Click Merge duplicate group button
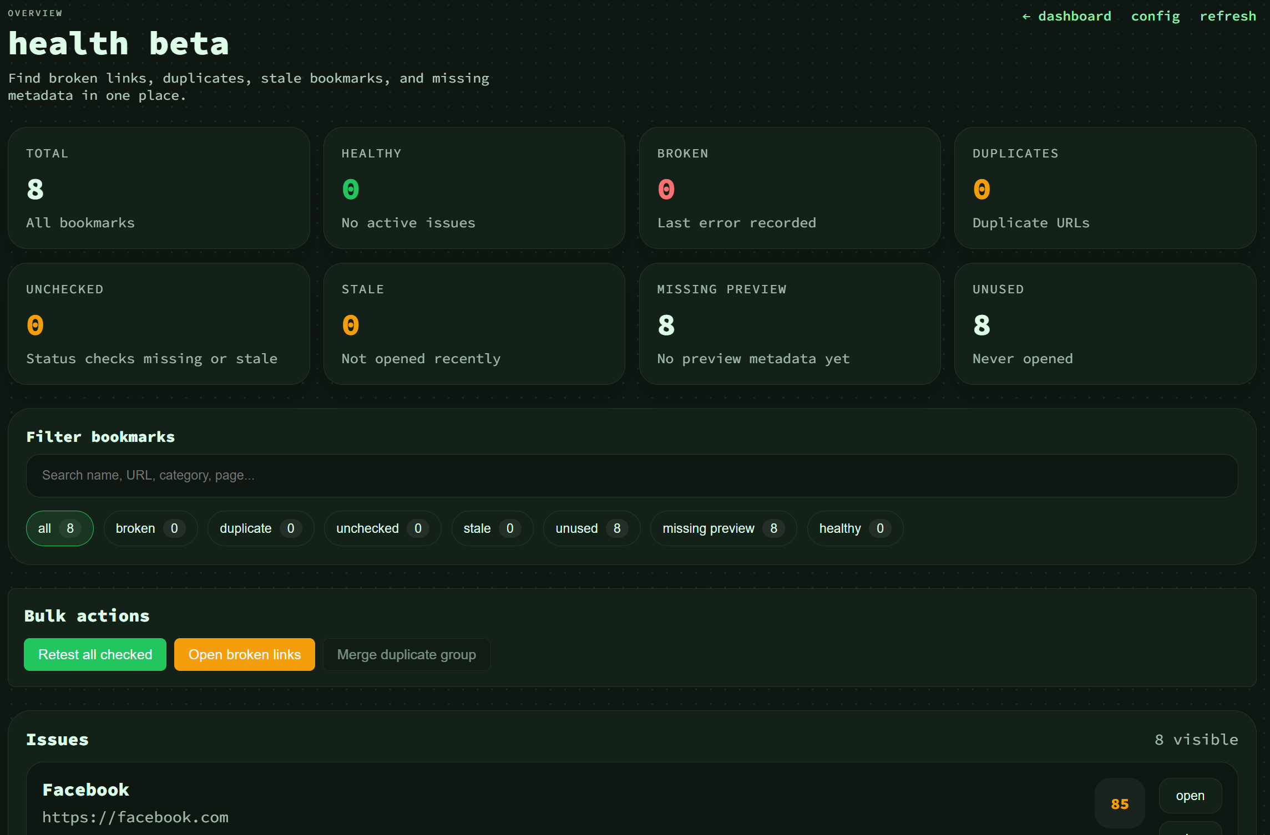Image resolution: width=1270 pixels, height=835 pixels. pyautogui.click(x=406, y=654)
